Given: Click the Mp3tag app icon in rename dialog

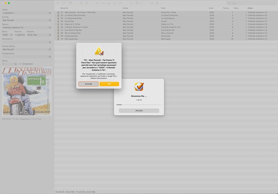Looking at the screenshot, I should coord(139,87).
